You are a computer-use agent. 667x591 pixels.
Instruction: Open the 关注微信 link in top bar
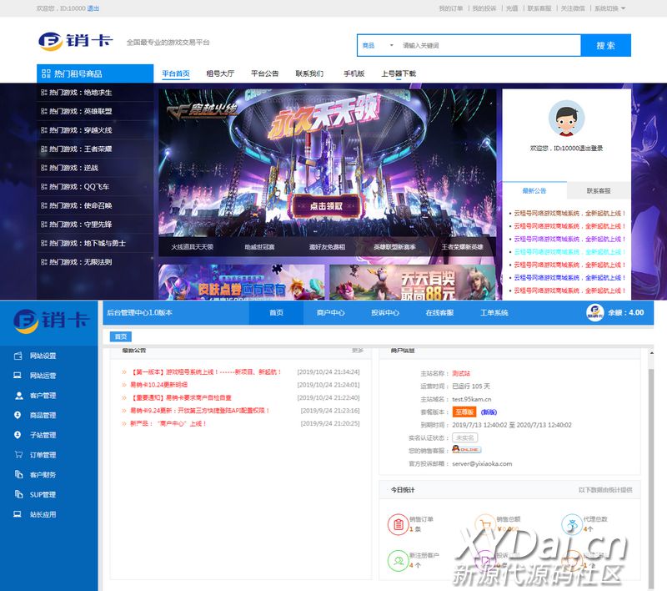[x=573, y=8]
